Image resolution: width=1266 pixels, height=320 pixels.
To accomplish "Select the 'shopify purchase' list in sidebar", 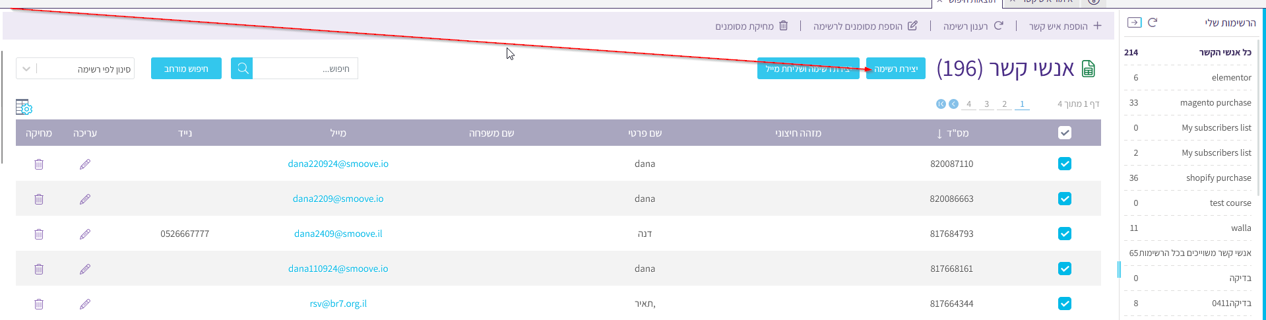I will pos(1218,178).
